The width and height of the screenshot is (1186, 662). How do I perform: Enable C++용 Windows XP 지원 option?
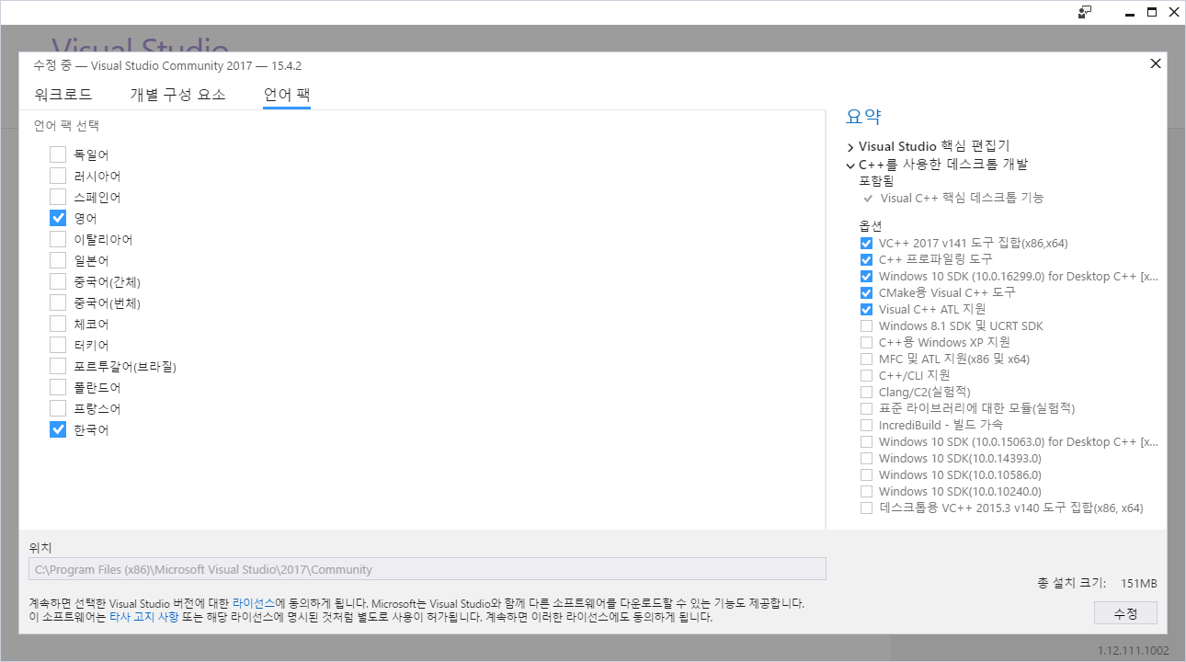pos(866,343)
